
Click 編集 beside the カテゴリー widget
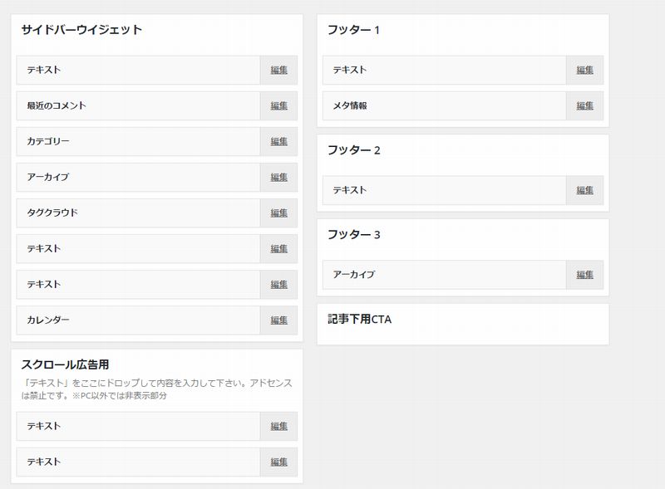[x=278, y=141]
